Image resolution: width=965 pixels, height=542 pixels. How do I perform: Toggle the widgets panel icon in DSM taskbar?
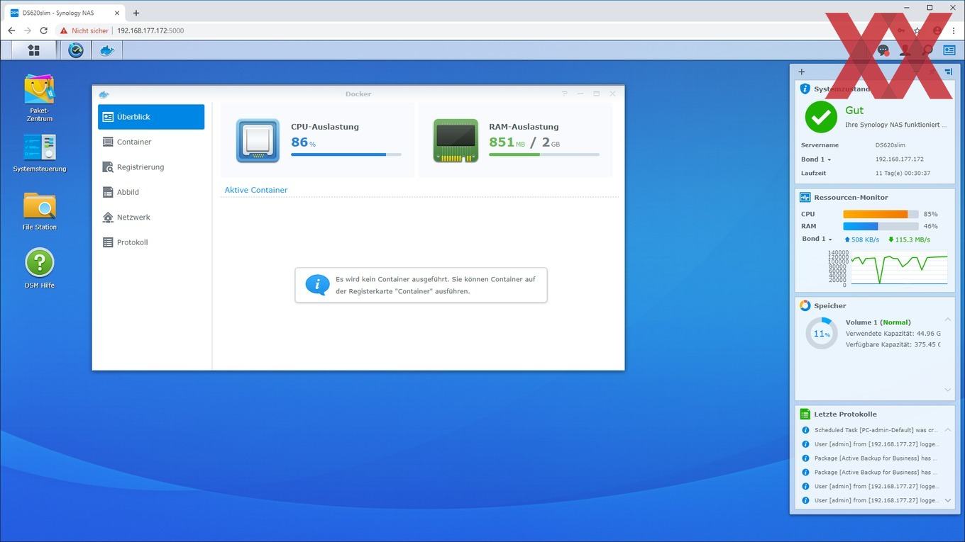949,50
